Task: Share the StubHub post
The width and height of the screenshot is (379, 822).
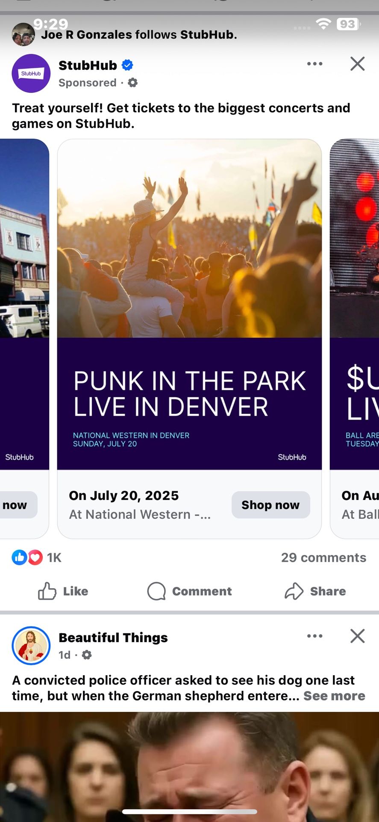Action: coord(316,591)
